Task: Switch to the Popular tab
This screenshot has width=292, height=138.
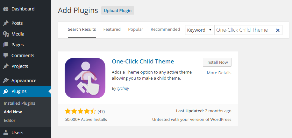Action: (x=136, y=29)
